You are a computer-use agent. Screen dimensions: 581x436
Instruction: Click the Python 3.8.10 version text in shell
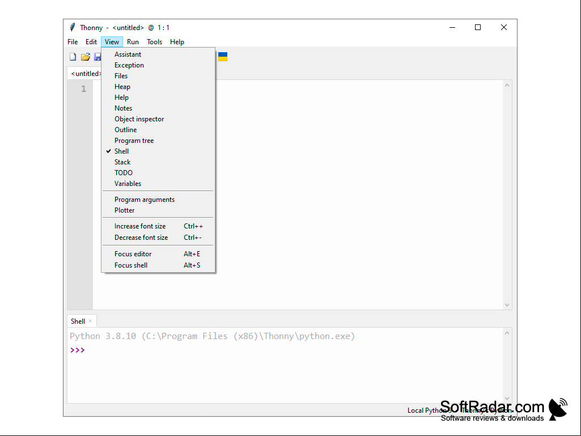(213, 336)
